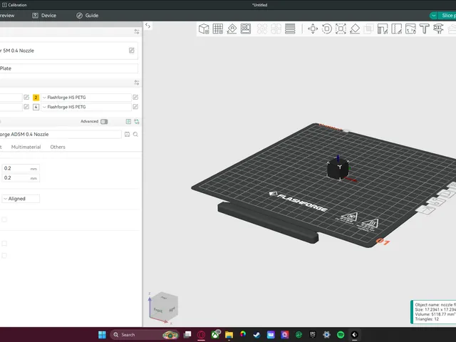Image resolution: width=456 pixels, height=342 pixels.
Task: Select the Move tool
Action: click(313, 28)
